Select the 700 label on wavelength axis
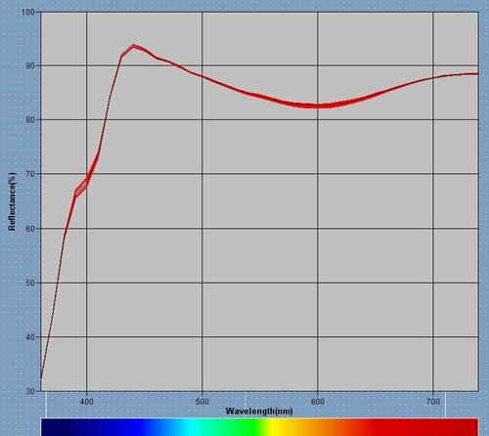The width and height of the screenshot is (489, 436). tap(433, 401)
